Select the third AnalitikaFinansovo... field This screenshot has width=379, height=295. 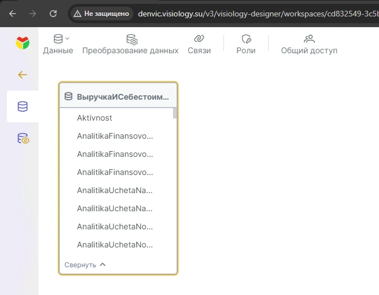[x=115, y=172]
